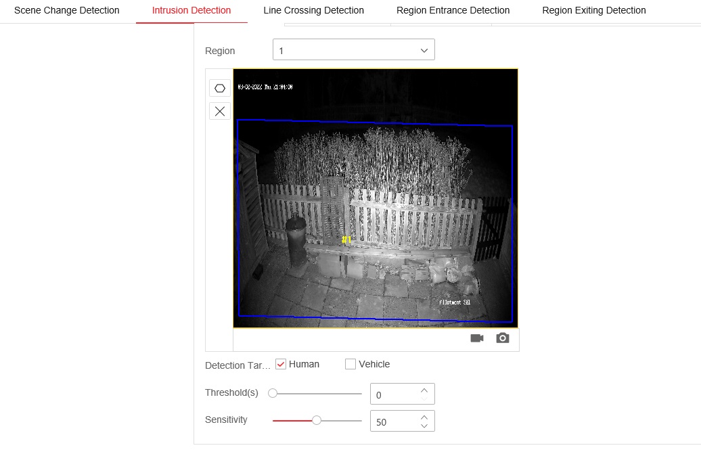Open the Line Crossing Detection tab
The image size is (701, 454).
coord(313,11)
